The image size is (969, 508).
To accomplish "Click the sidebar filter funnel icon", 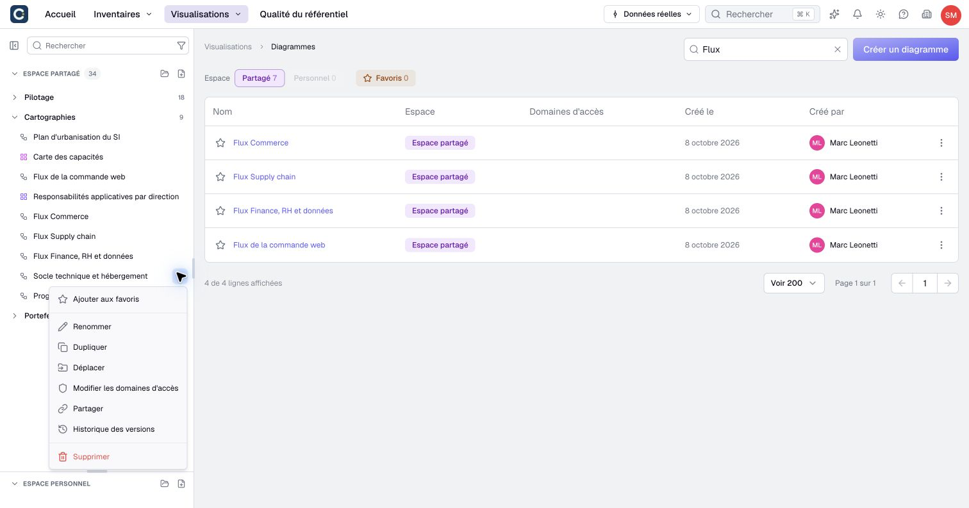I will (181, 45).
